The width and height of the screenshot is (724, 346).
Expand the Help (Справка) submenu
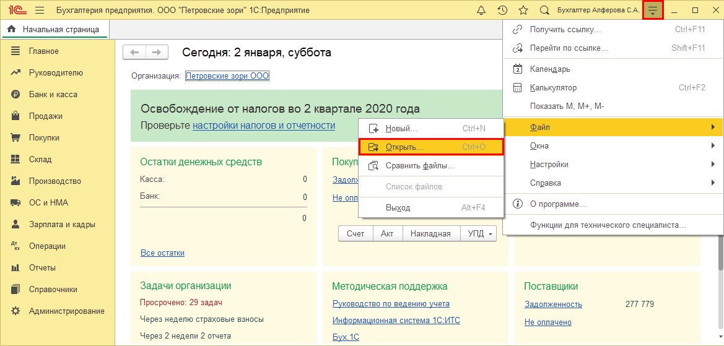click(x=545, y=183)
